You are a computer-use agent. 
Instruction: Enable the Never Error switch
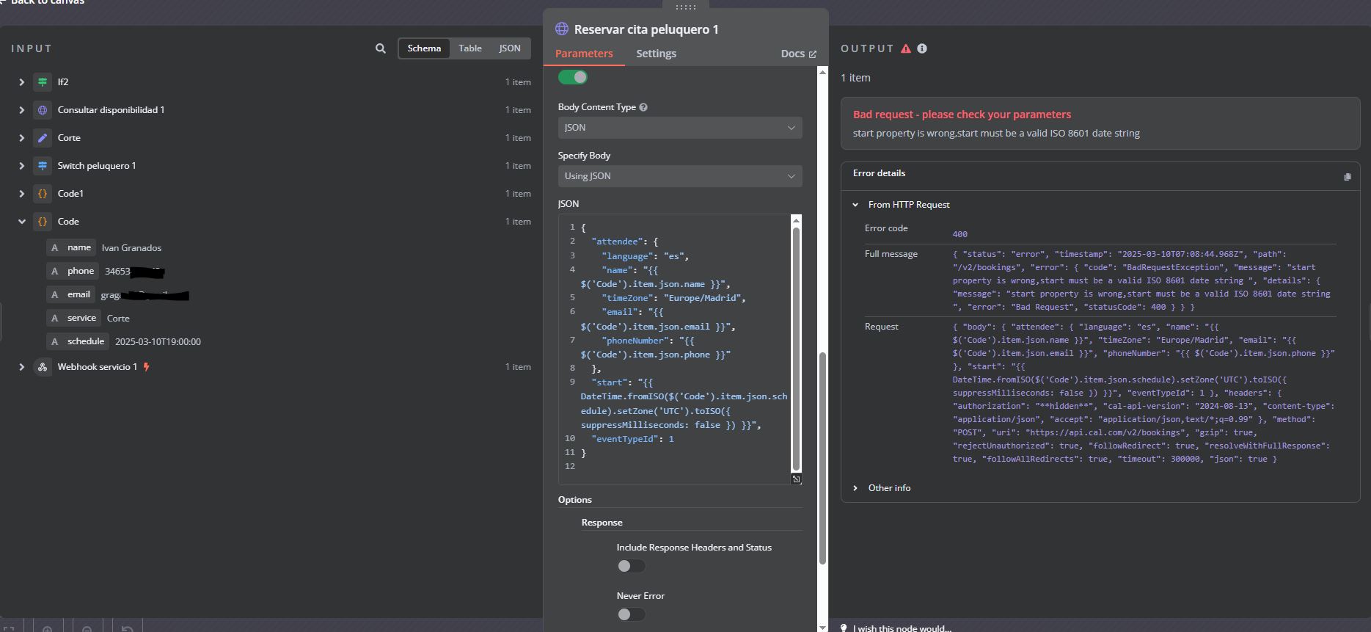(x=631, y=614)
